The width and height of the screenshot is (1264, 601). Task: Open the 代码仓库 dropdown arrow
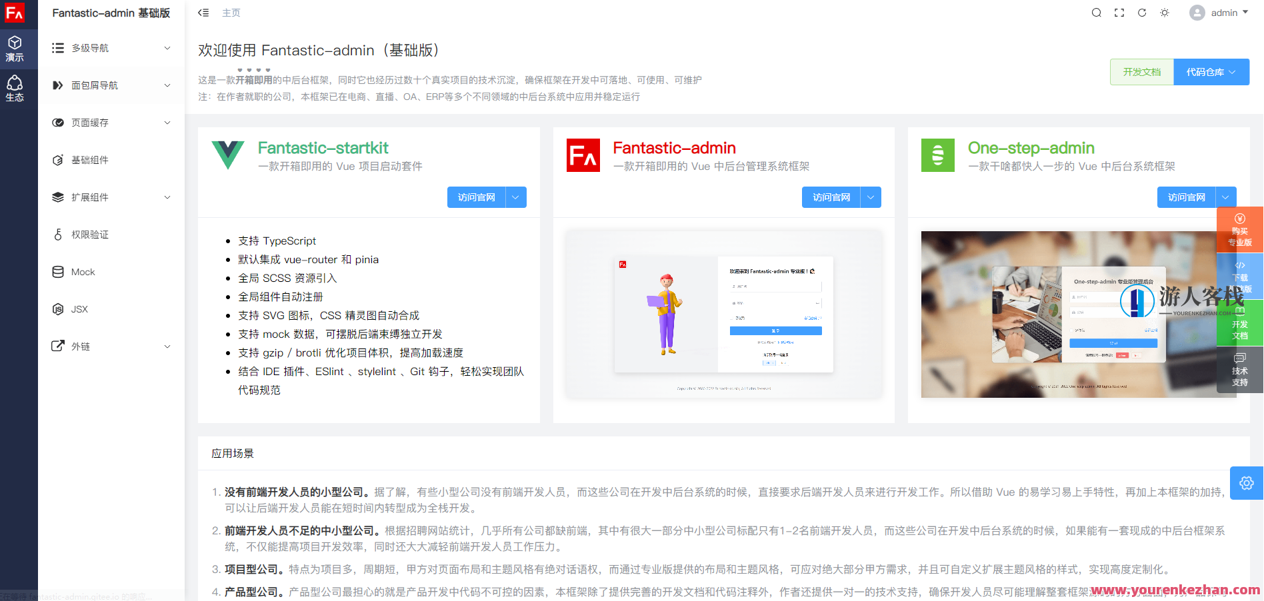click(x=1231, y=71)
